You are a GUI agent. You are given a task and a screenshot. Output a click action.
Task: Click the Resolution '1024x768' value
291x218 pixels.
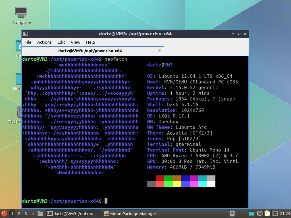192,110
